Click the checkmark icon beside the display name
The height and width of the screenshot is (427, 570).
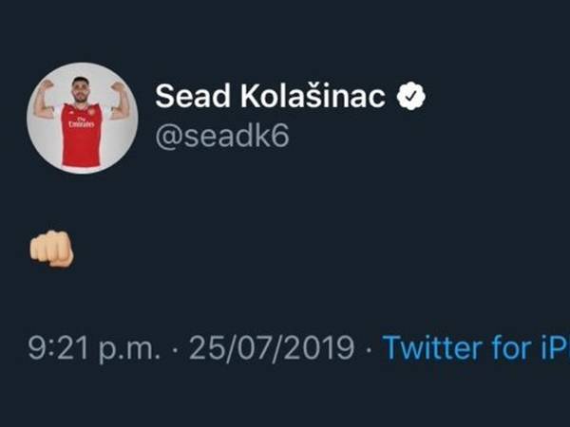411,96
